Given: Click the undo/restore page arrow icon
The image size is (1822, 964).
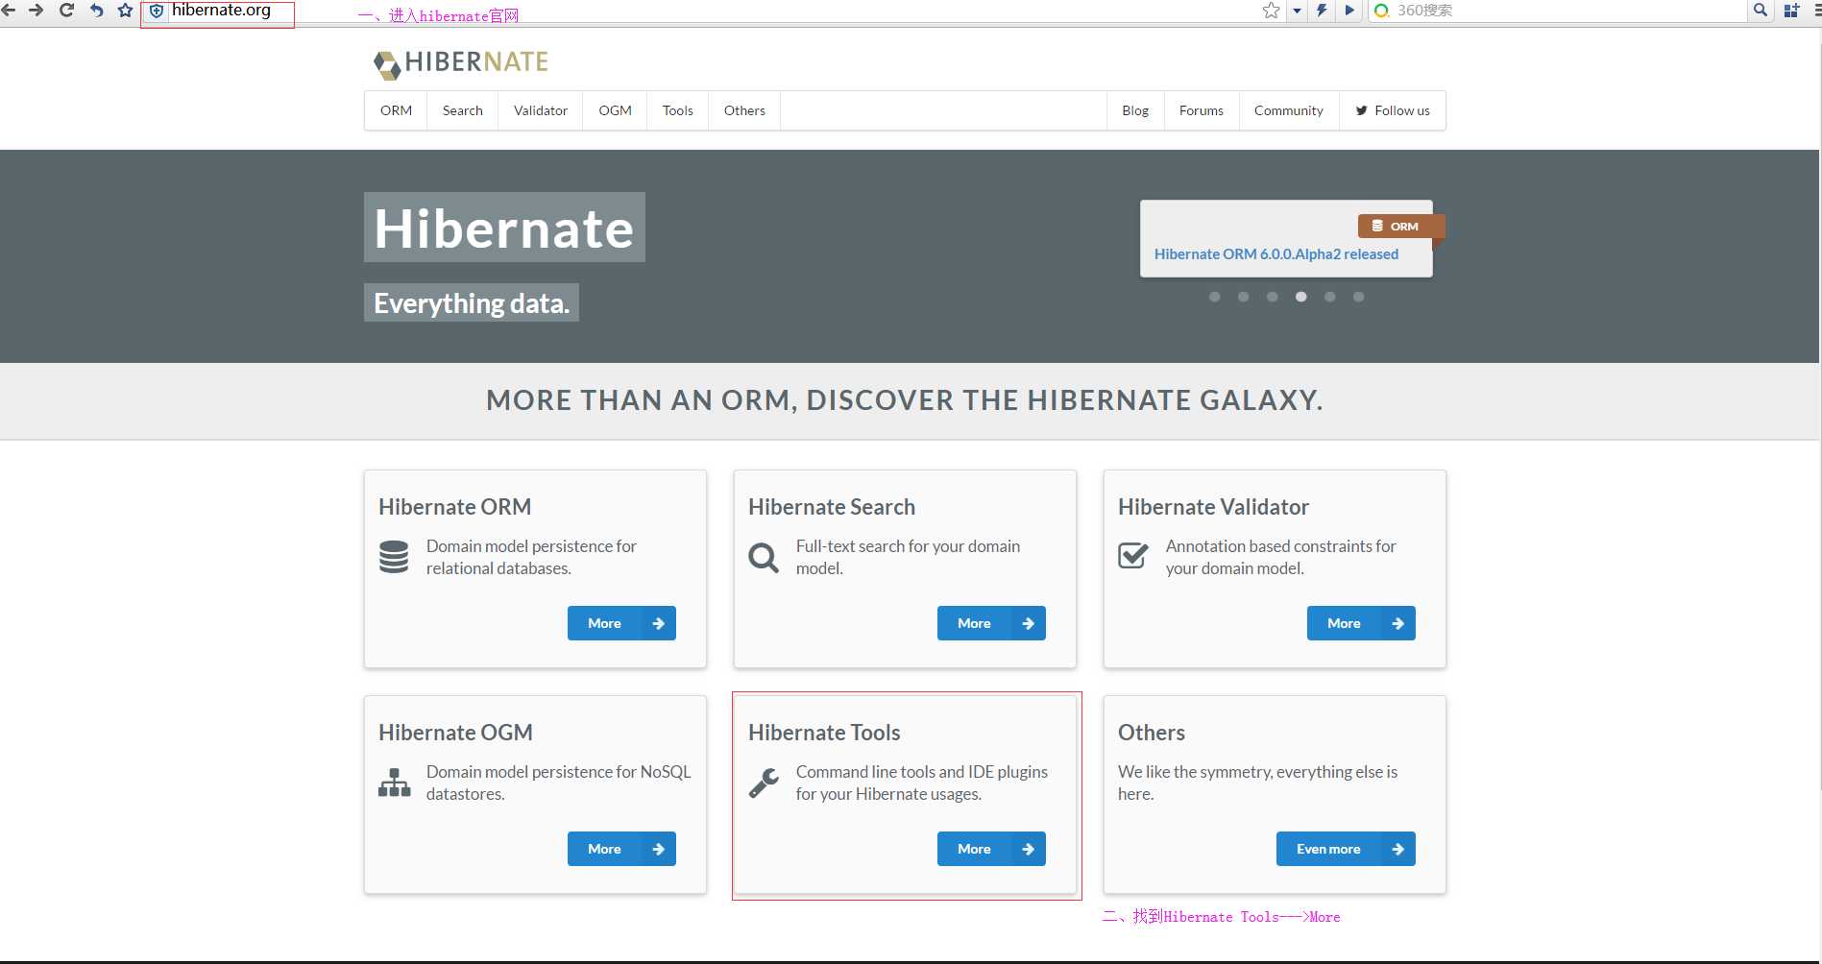Looking at the screenshot, I should pos(96,10).
